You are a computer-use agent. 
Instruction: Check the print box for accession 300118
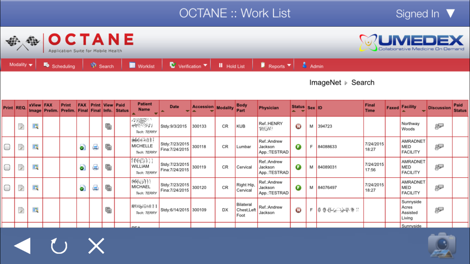[x=7, y=147]
